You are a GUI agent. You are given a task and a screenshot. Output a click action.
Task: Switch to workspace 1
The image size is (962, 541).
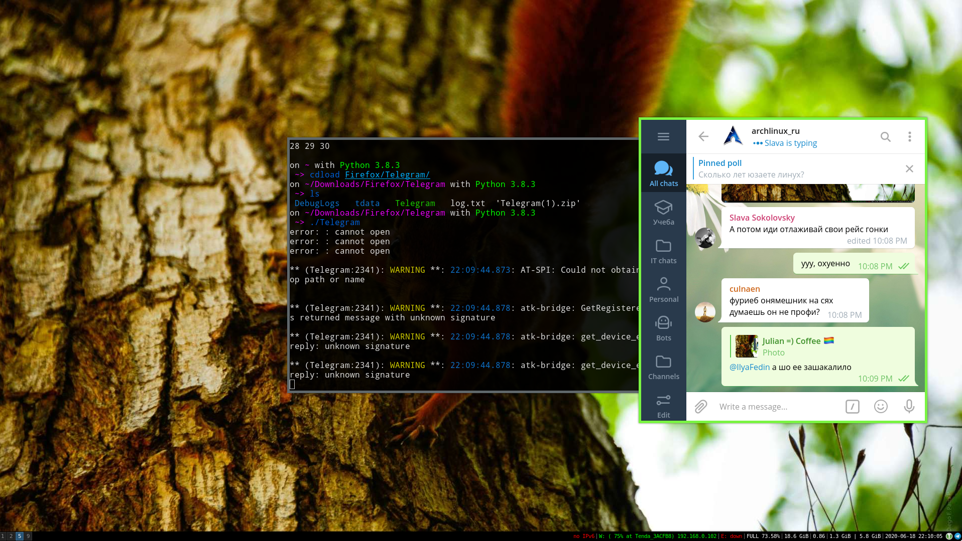tap(3, 536)
